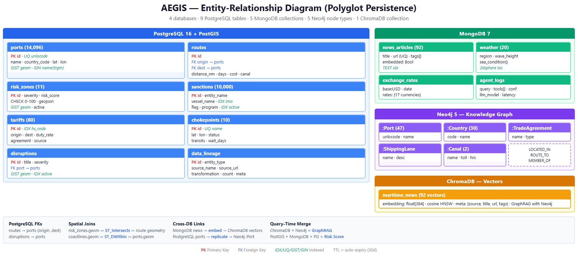The width and height of the screenshot is (581, 255).
Task: Click the '4 databases · 9 PostgreSQL tables' subtitle
Action: click(x=289, y=19)
